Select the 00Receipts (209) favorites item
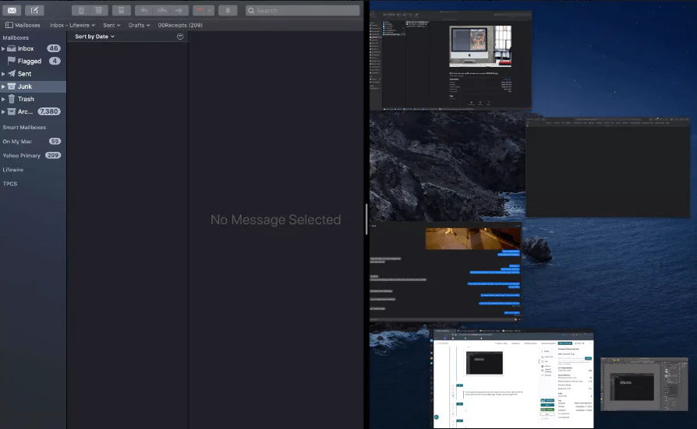Screen dimensions: 697x429 click(x=180, y=25)
